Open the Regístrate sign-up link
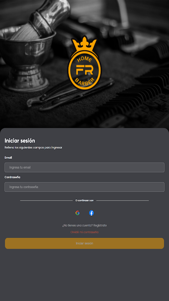169x301 pixels. coord(100,225)
